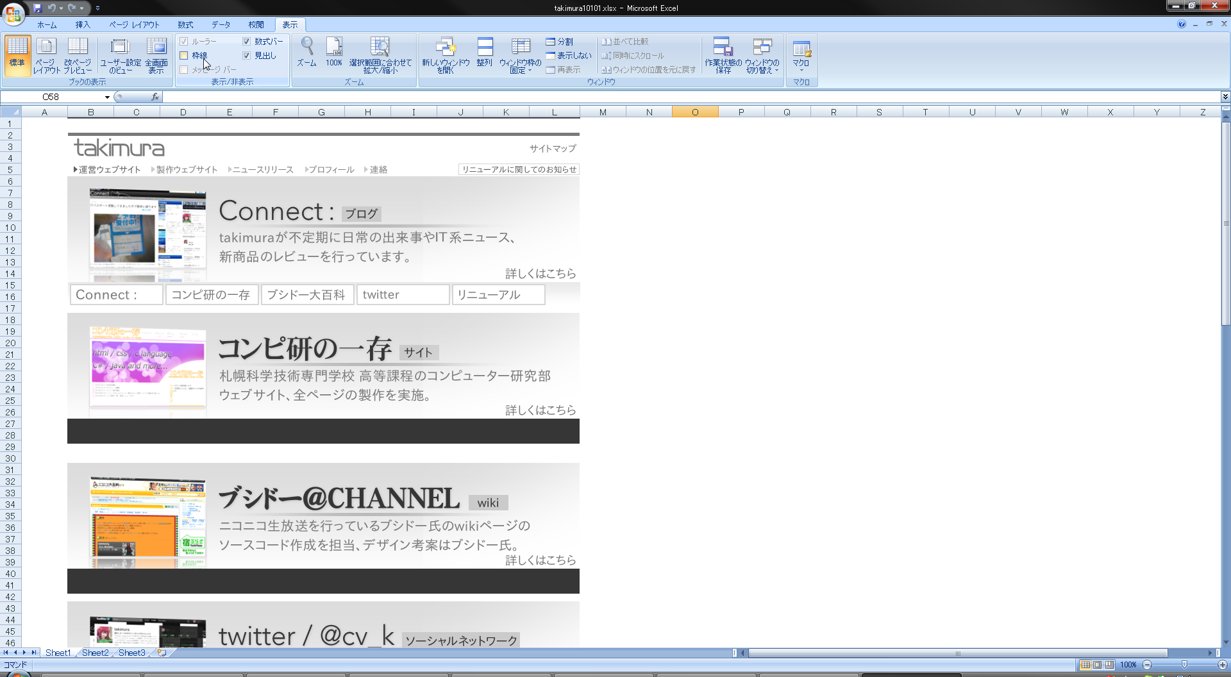
Task: Click 詳しくはこちら link under Connect section
Action: pos(540,274)
